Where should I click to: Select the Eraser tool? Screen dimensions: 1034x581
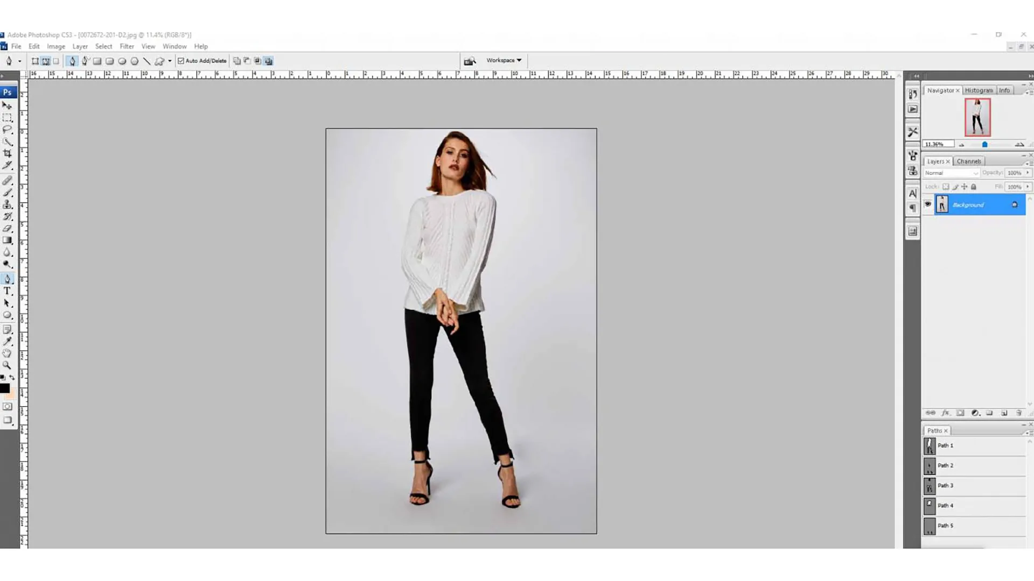click(7, 228)
